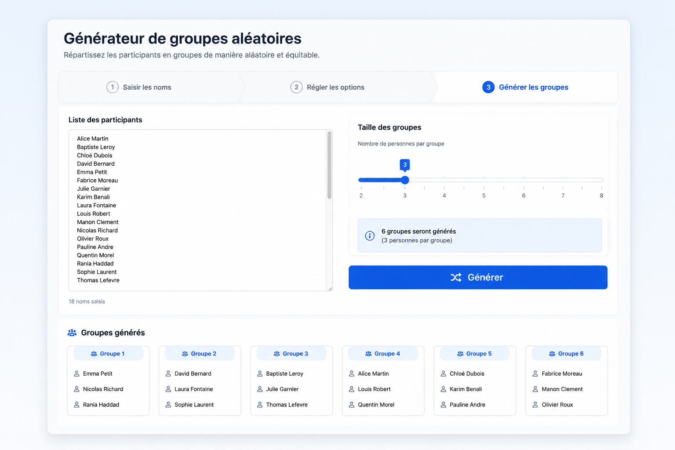The width and height of the screenshot is (675, 450).
Task: Select step 3 Générer les groupes
Action: point(525,87)
